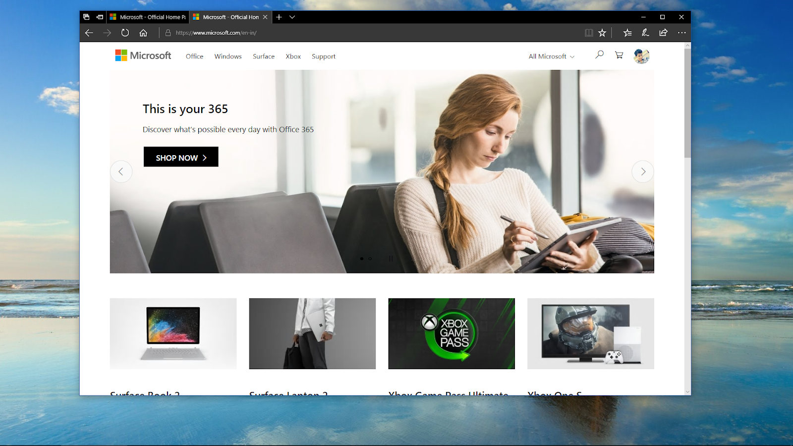793x446 pixels.
Task: Select the first Microsoft - Official Home Page tab
Action: point(148,17)
